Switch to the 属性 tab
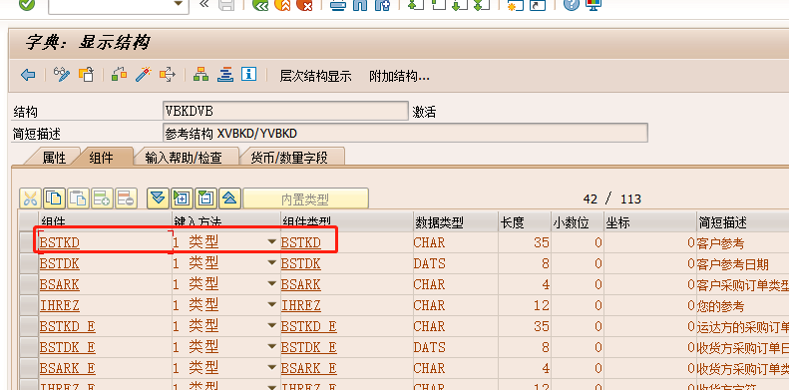The height and width of the screenshot is (390, 789). pos(53,158)
